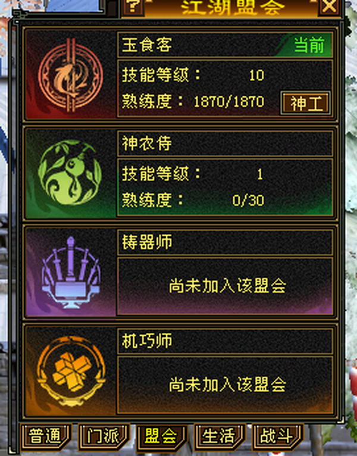This screenshot has width=357, height=456.
Task: Switch to the 门派 tab
Action: pyautogui.click(x=103, y=436)
